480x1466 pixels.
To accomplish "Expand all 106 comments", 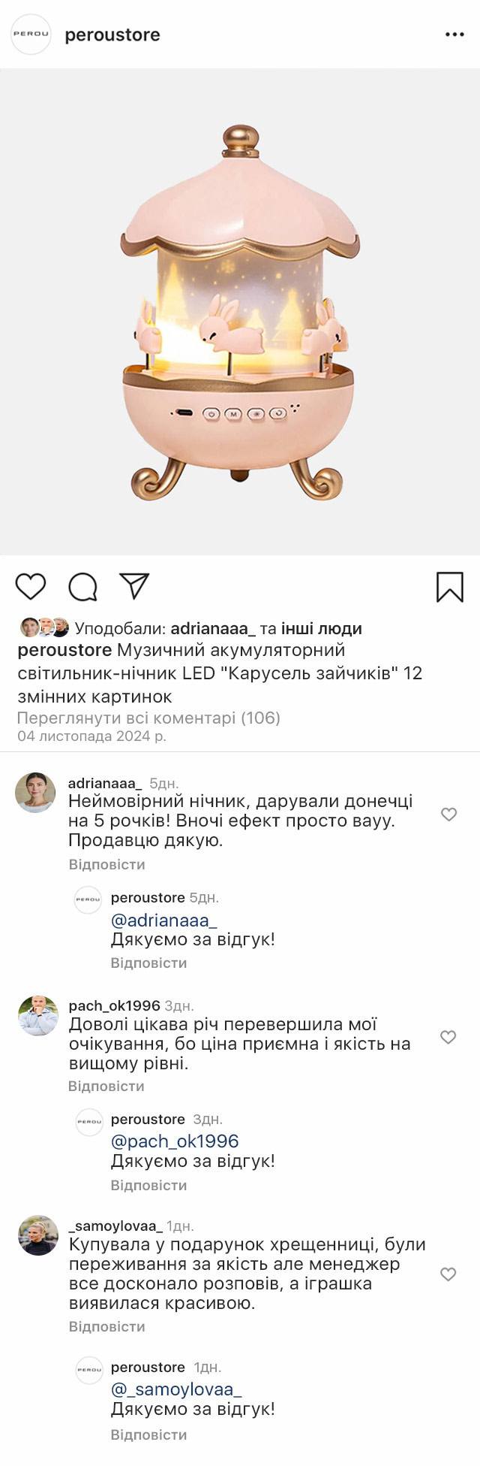I will [x=148, y=718].
